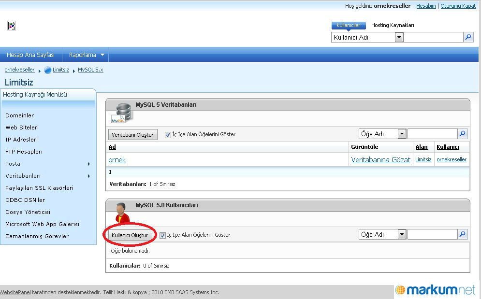Open IP Adresleri in the sidebar
The height and width of the screenshot is (299, 481).
tap(21, 140)
